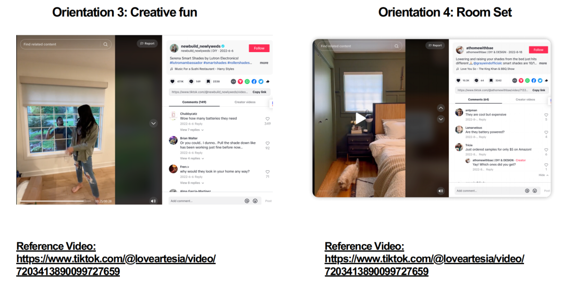Like the newbuild_newlyweds video with 471K heart
563x290 pixels.
coord(173,82)
